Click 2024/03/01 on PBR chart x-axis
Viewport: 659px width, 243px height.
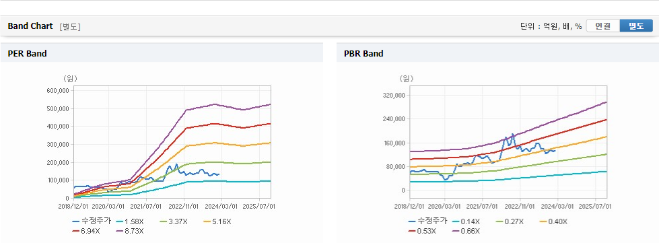559,207
